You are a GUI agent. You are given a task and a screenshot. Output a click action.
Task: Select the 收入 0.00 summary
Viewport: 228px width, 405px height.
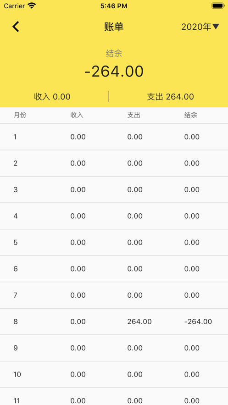click(52, 97)
